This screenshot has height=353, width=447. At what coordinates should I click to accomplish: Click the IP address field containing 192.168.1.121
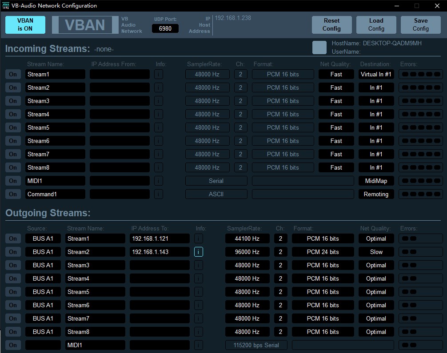[160, 238]
